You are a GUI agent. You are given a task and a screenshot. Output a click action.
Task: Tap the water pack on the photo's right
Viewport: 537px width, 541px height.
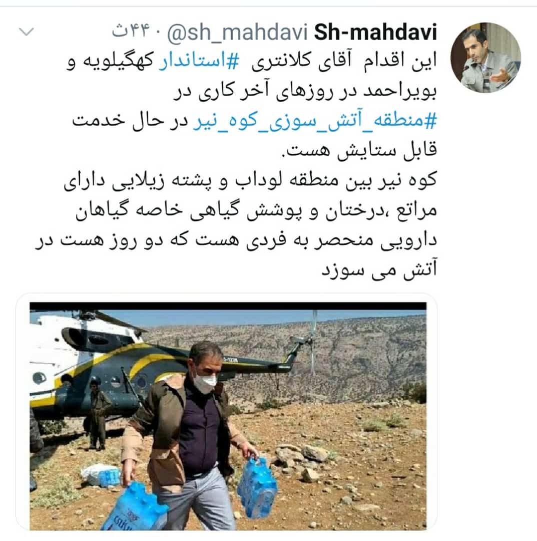coord(257,487)
